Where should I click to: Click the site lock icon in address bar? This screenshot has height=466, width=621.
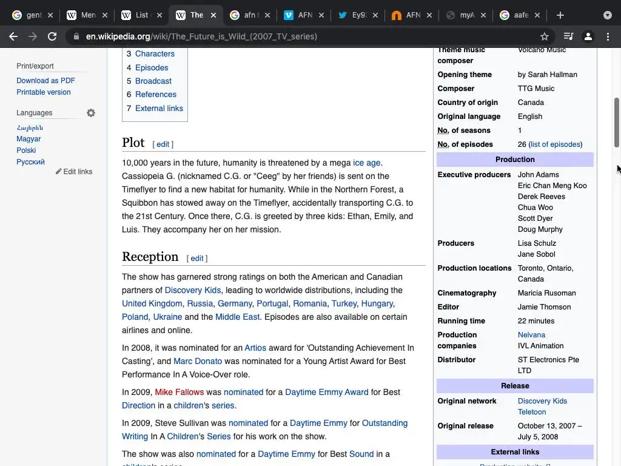[76, 36]
